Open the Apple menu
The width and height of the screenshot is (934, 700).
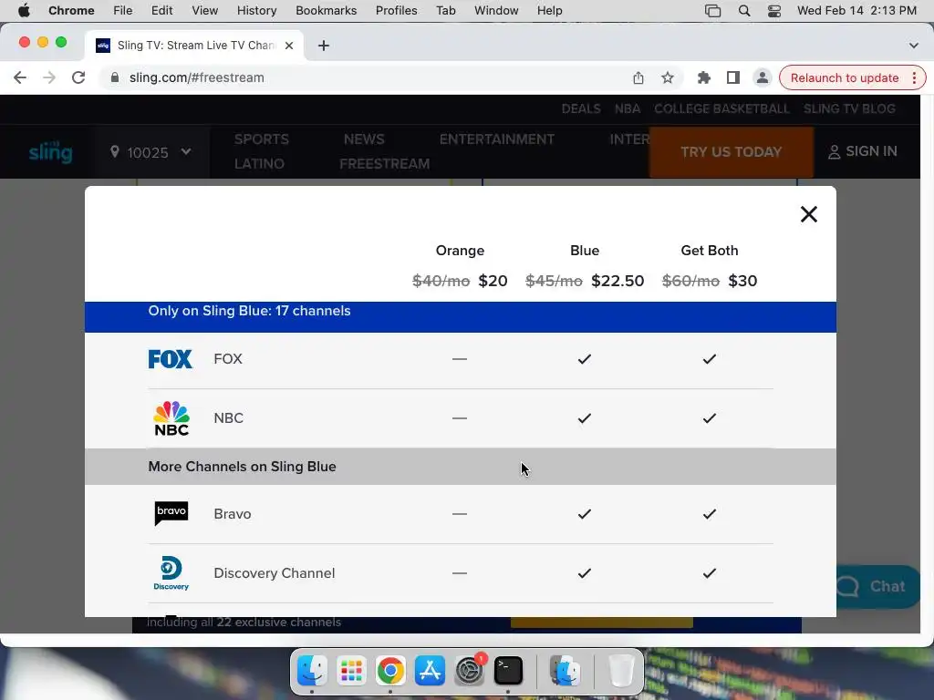[24, 11]
